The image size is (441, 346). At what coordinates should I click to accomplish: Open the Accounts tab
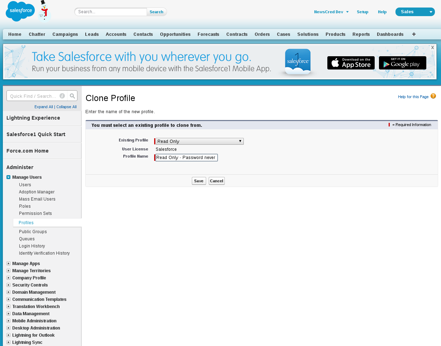coord(116,34)
